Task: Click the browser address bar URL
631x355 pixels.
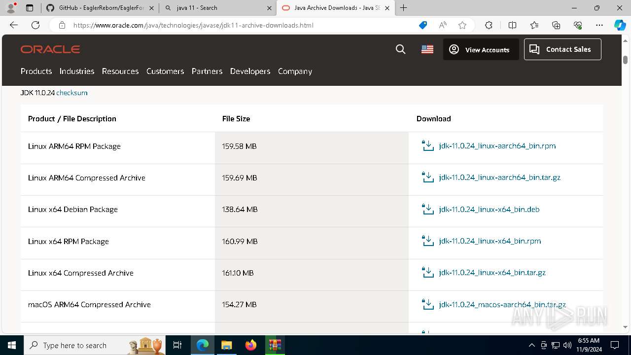Action: tap(193, 25)
